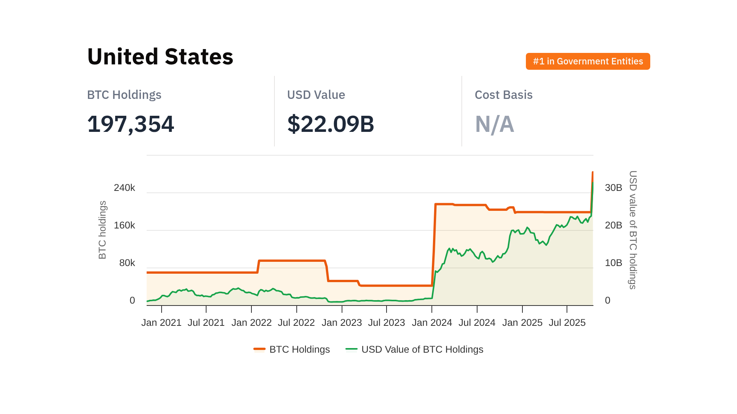This screenshot has height=414, width=737.
Task: Click the vertical "BTC holdings" axis title
Action: (102, 230)
